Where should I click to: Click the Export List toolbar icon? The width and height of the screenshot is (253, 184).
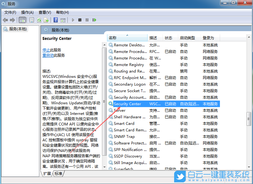click(x=46, y=20)
